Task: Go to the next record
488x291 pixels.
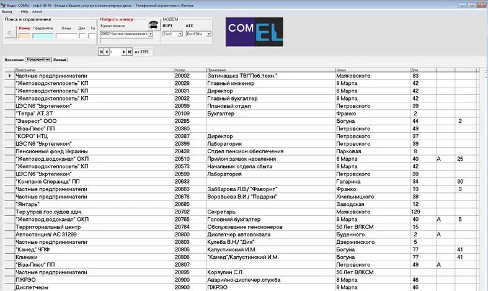Action: (124, 51)
